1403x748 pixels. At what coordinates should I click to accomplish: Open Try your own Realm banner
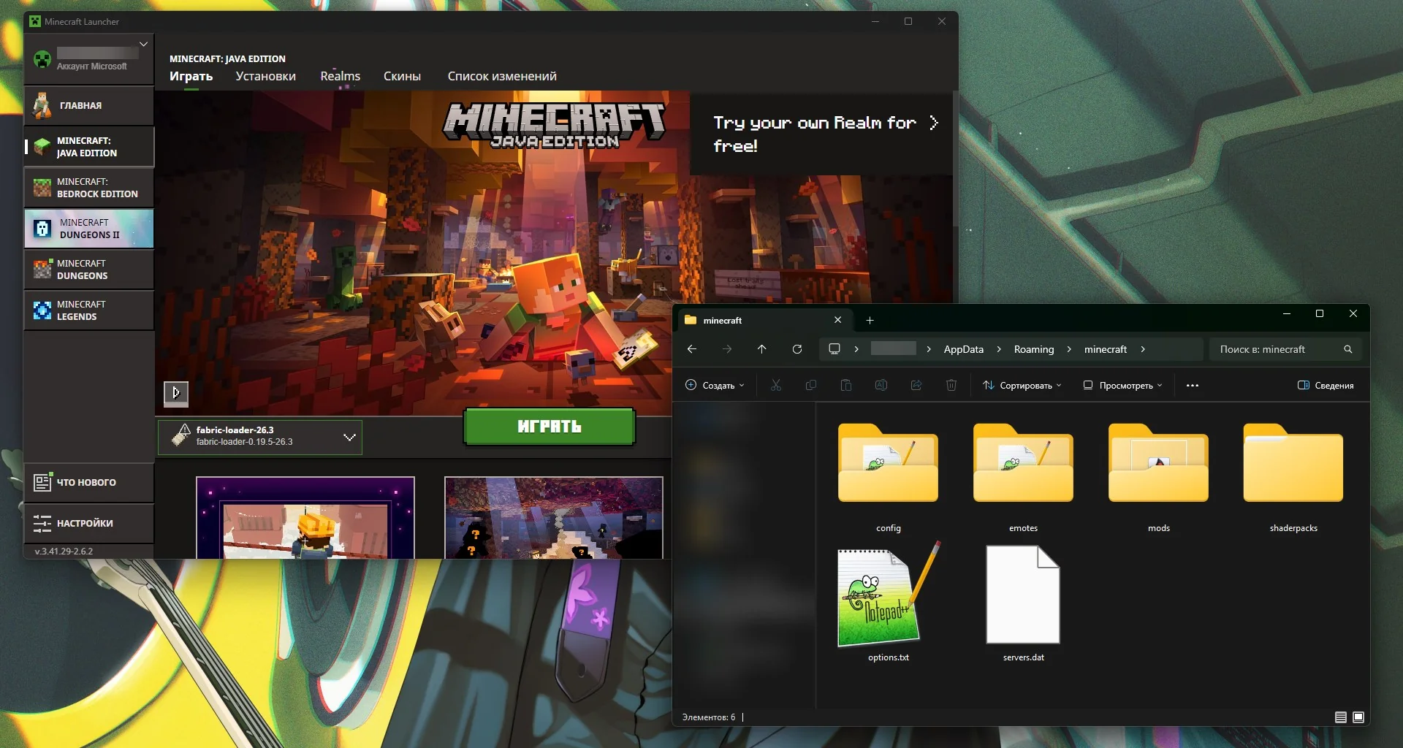coord(821,134)
